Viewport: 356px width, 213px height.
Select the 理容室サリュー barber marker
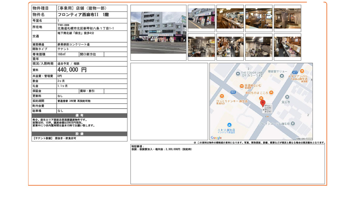pyautogui.click(x=282, y=76)
